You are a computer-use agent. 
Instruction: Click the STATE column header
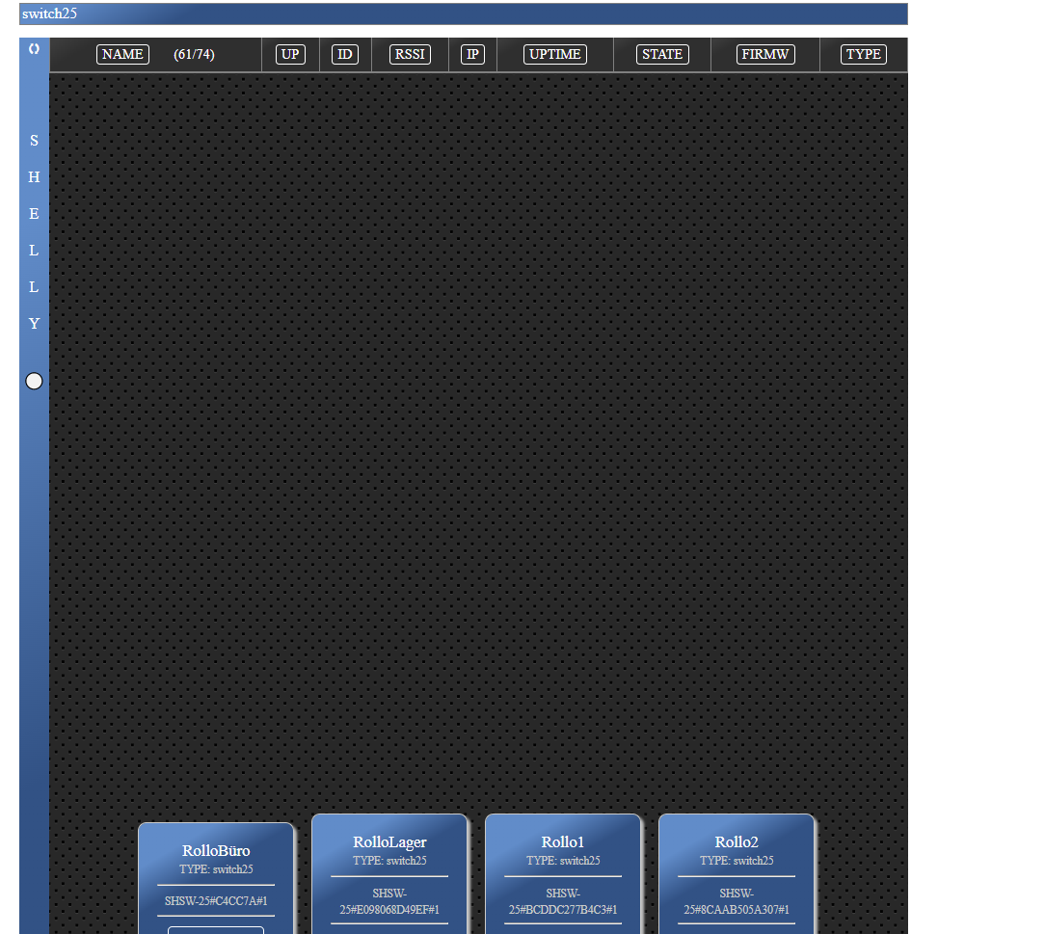(x=662, y=54)
